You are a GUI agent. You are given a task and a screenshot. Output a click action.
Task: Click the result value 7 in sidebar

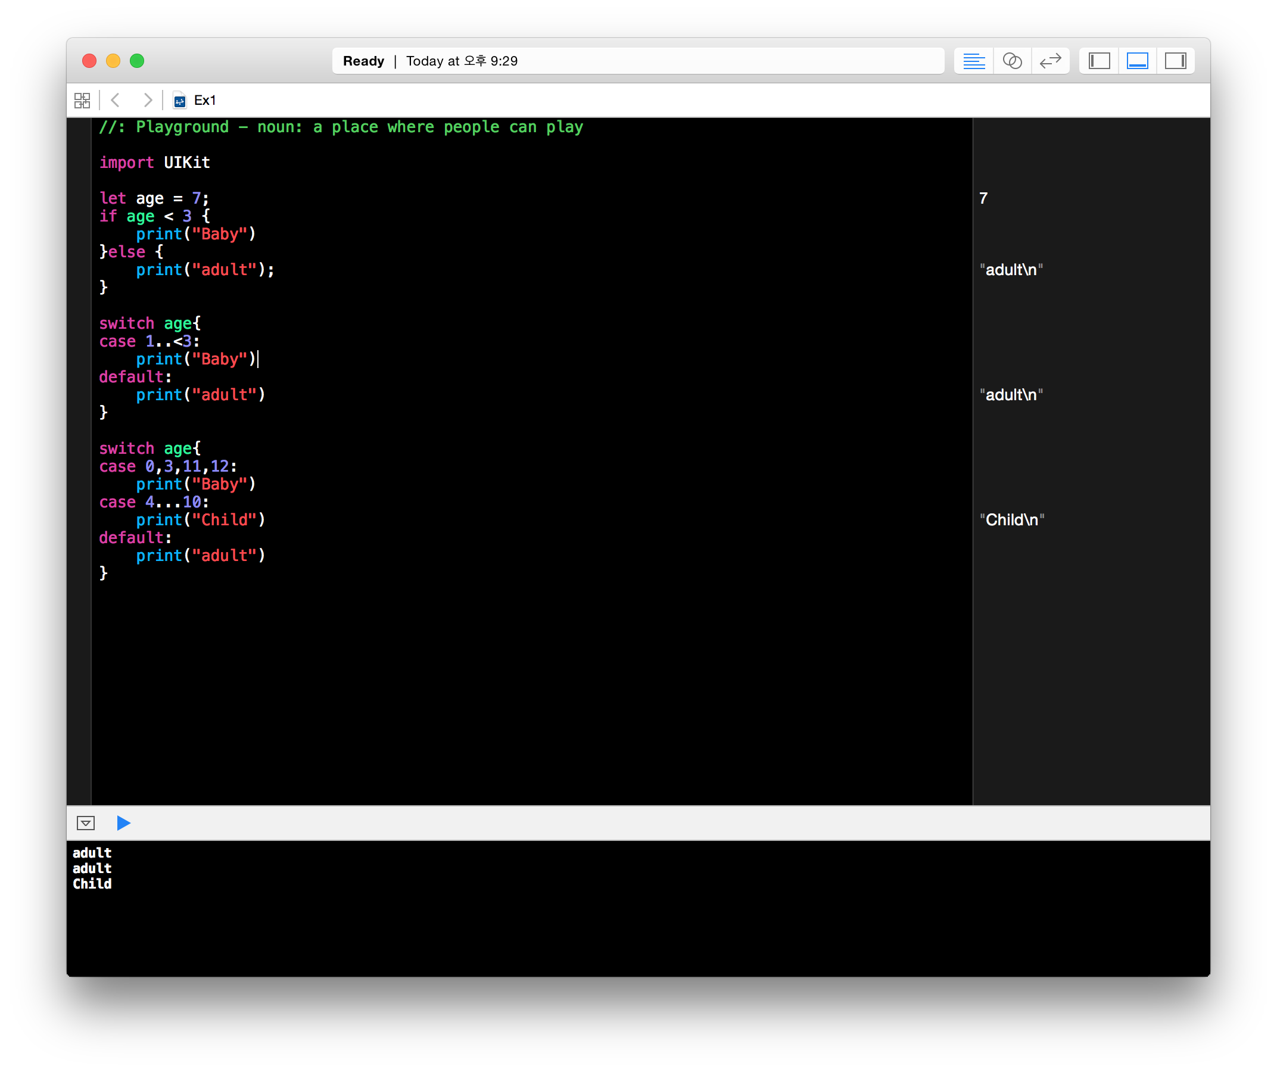(x=983, y=198)
